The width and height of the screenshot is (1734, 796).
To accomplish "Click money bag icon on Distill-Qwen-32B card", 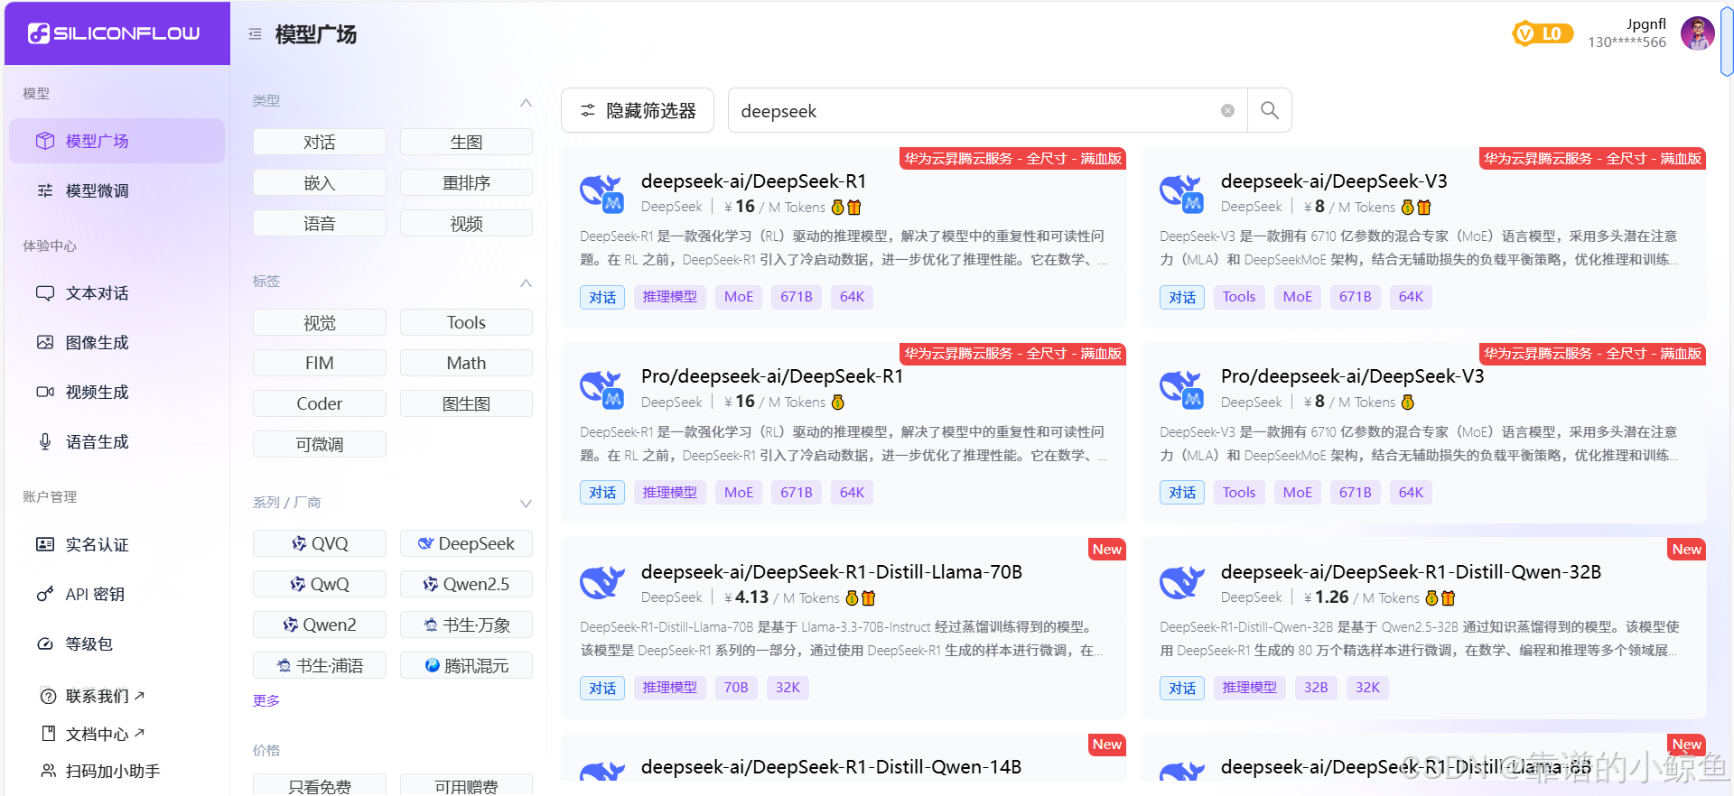I will pos(1431,598).
